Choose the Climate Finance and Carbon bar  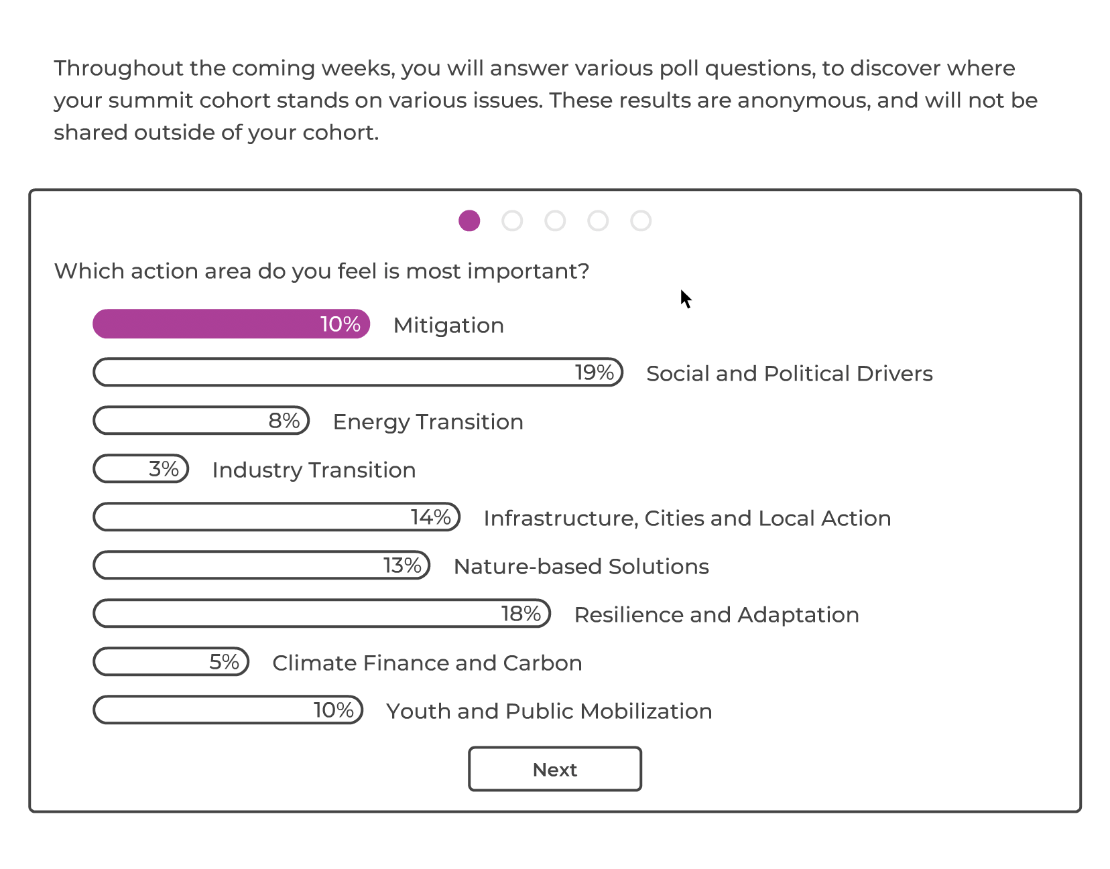[x=171, y=662]
